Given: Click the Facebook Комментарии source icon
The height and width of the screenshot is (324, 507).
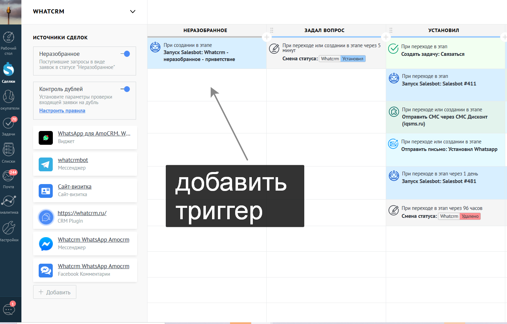Looking at the screenshot, I should pyautogui.click(x=46, y=271).
